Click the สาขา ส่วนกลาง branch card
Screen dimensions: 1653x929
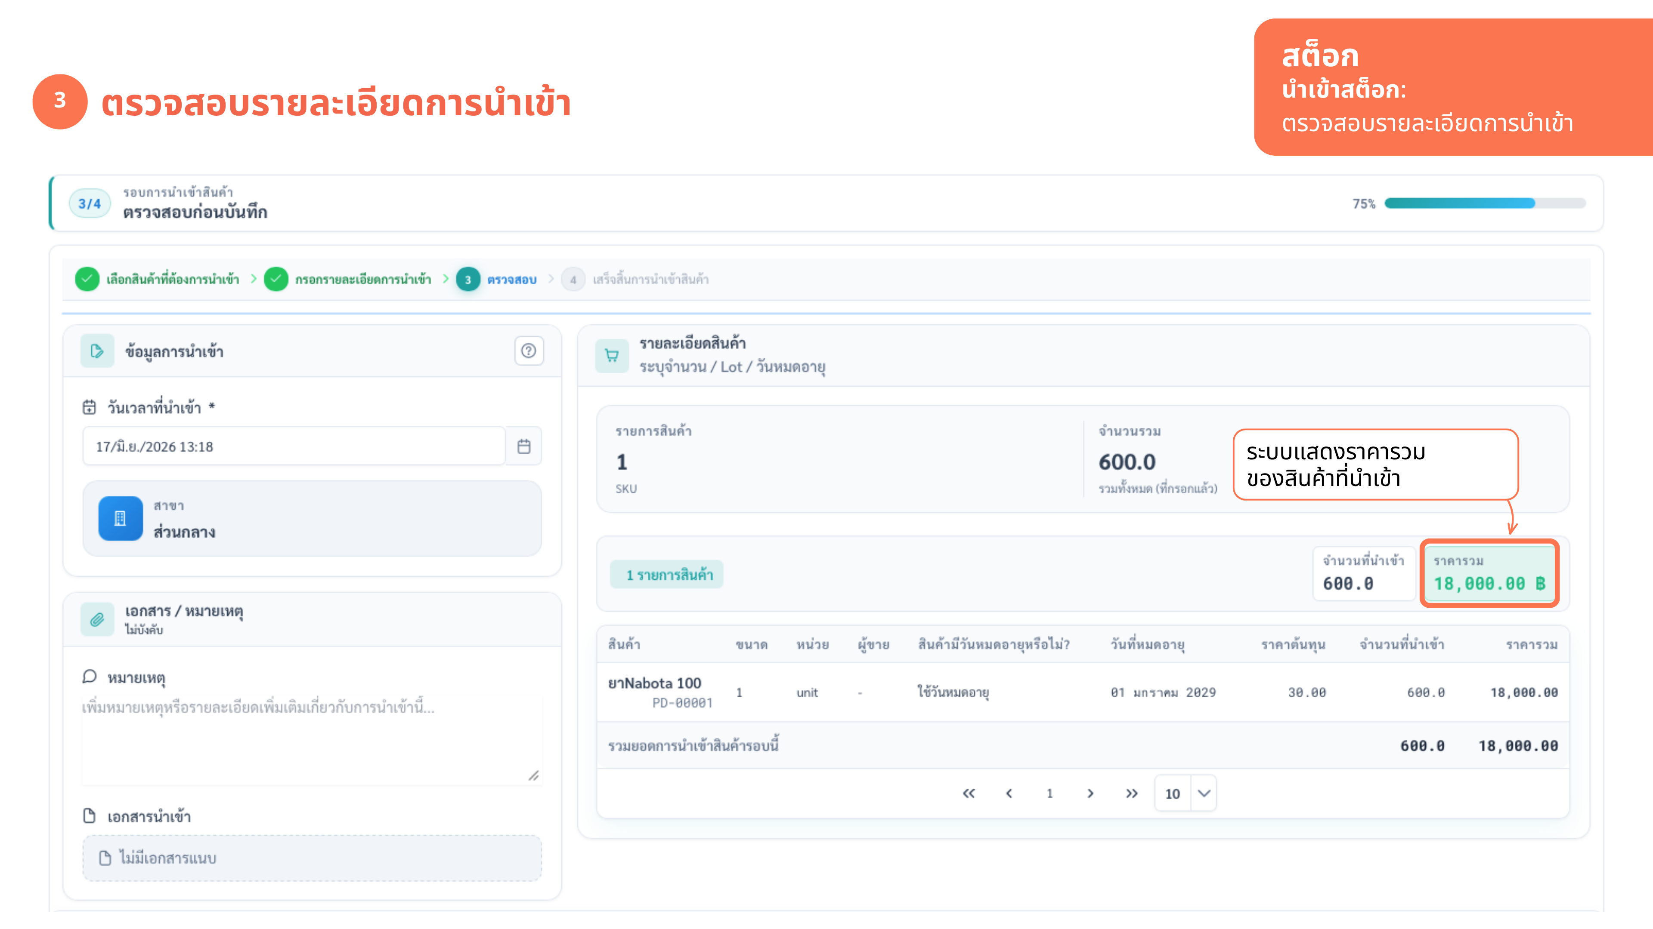312,518
